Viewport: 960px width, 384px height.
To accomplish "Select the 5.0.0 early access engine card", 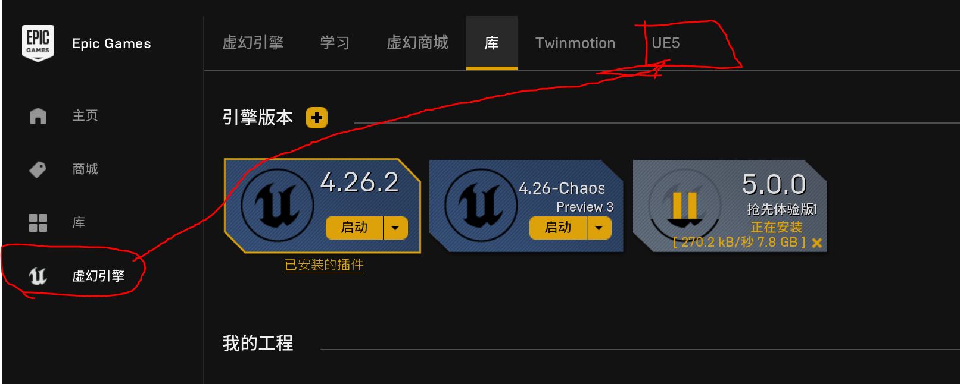I will point(730,206).
